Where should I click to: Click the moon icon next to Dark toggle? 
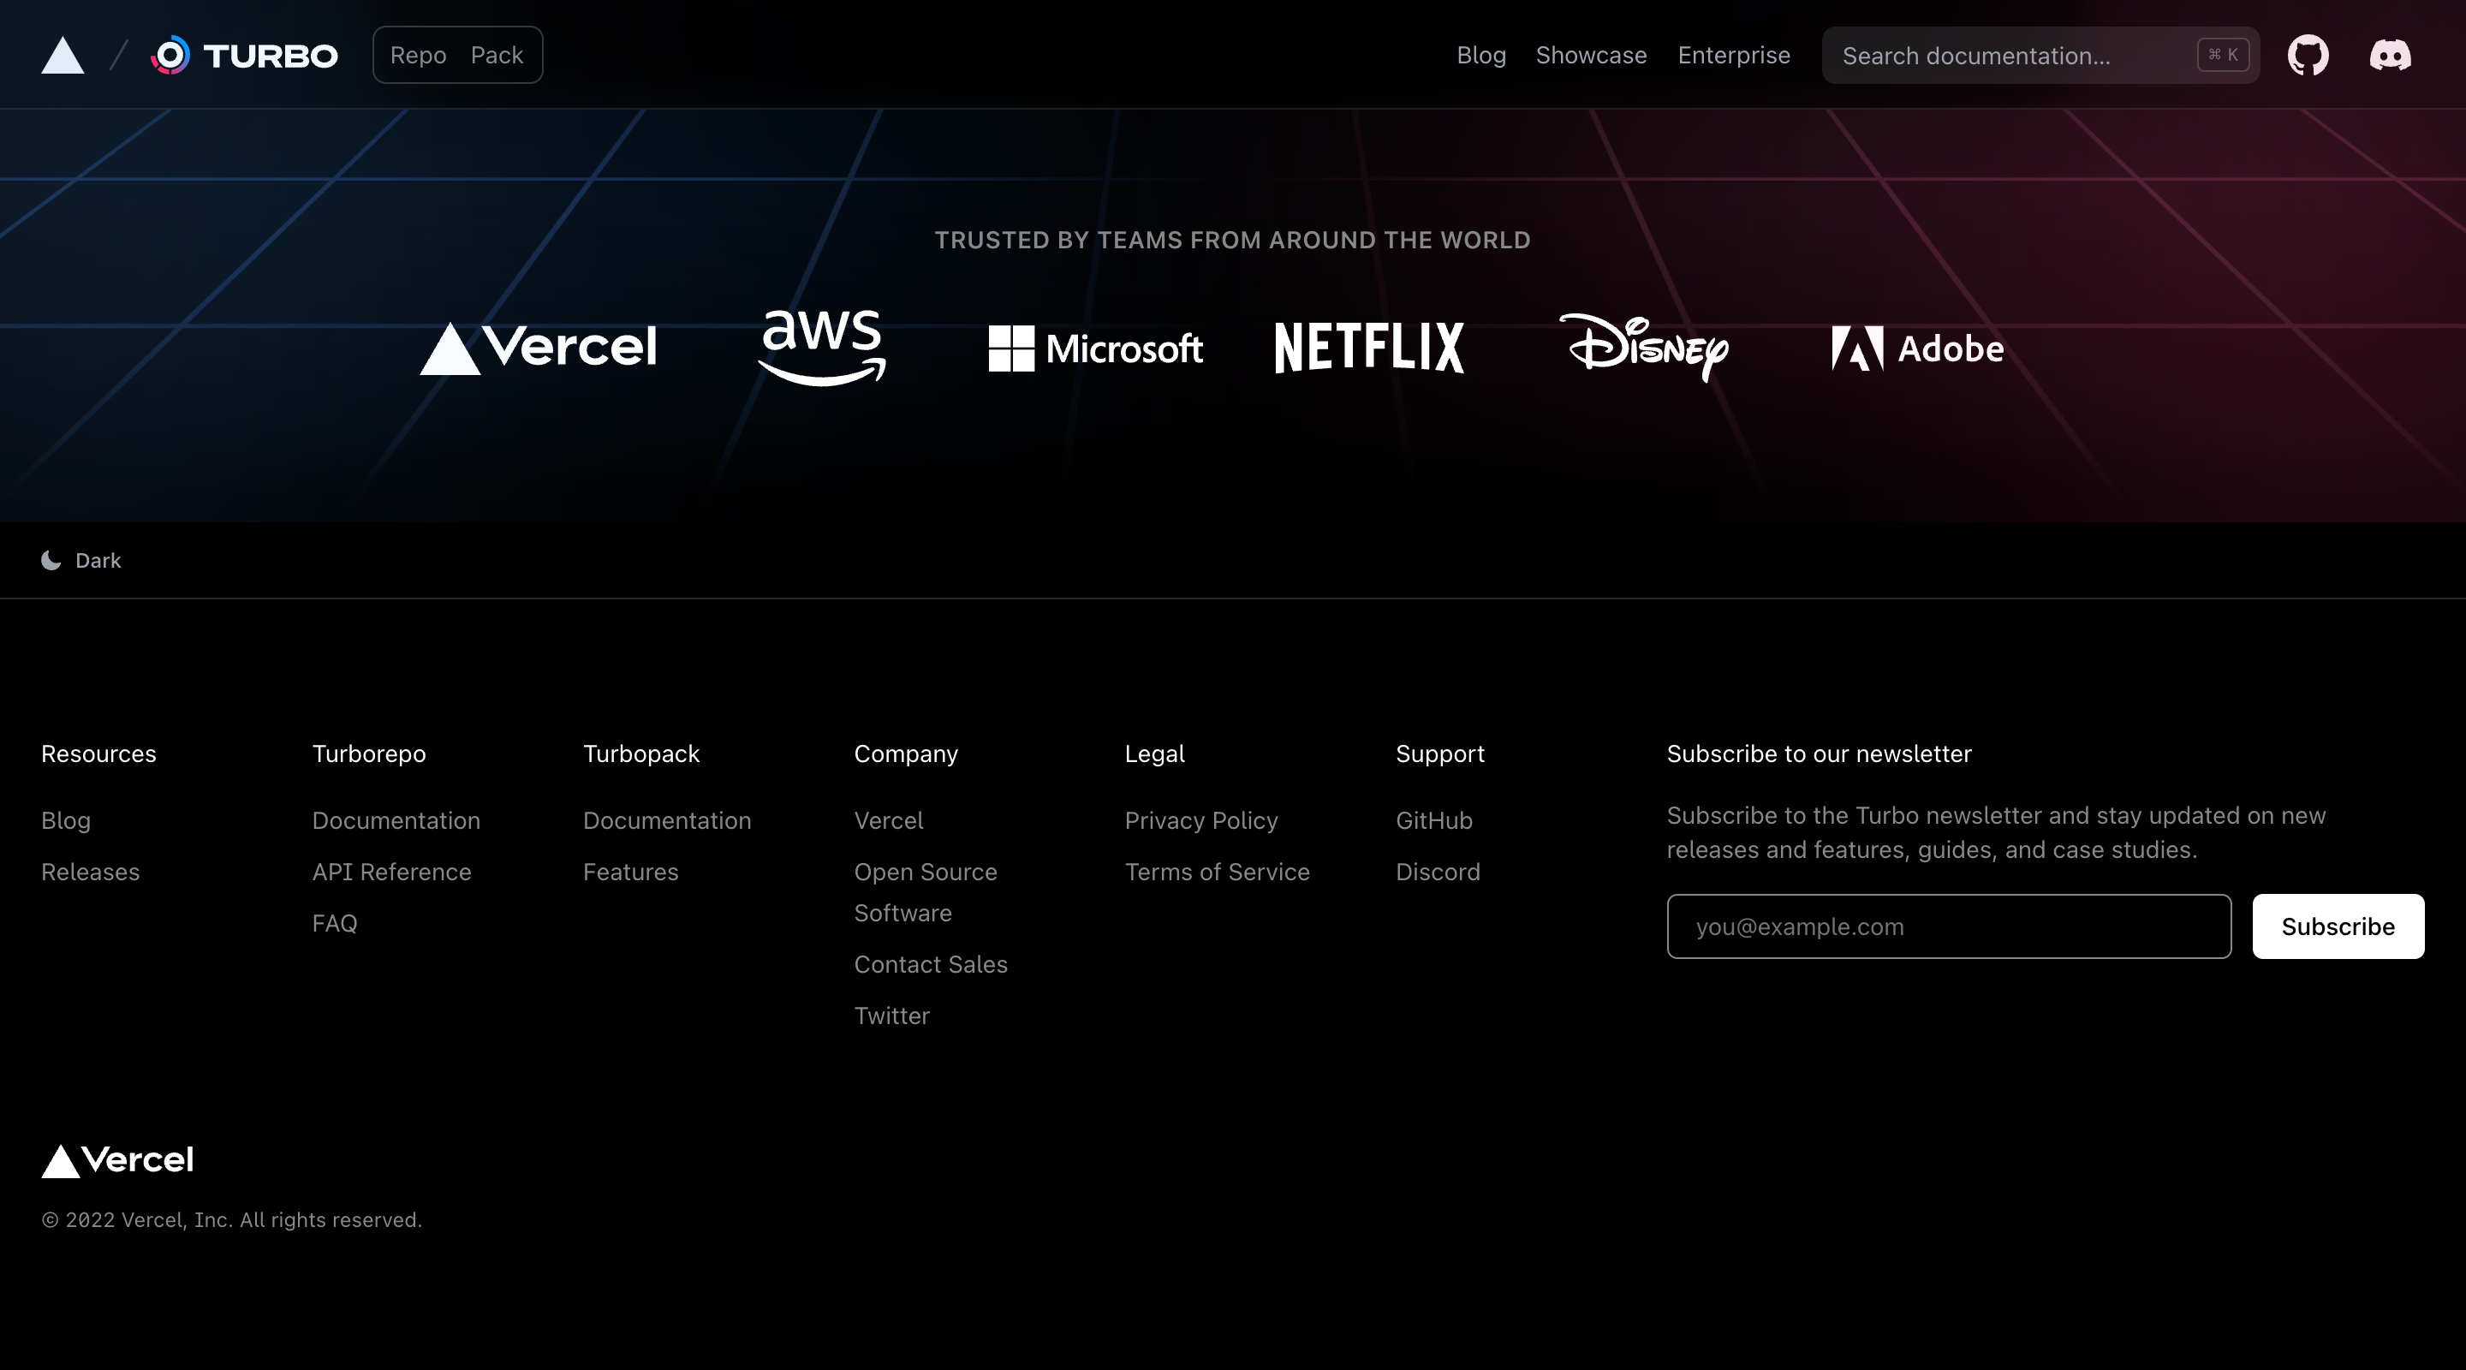51,560
